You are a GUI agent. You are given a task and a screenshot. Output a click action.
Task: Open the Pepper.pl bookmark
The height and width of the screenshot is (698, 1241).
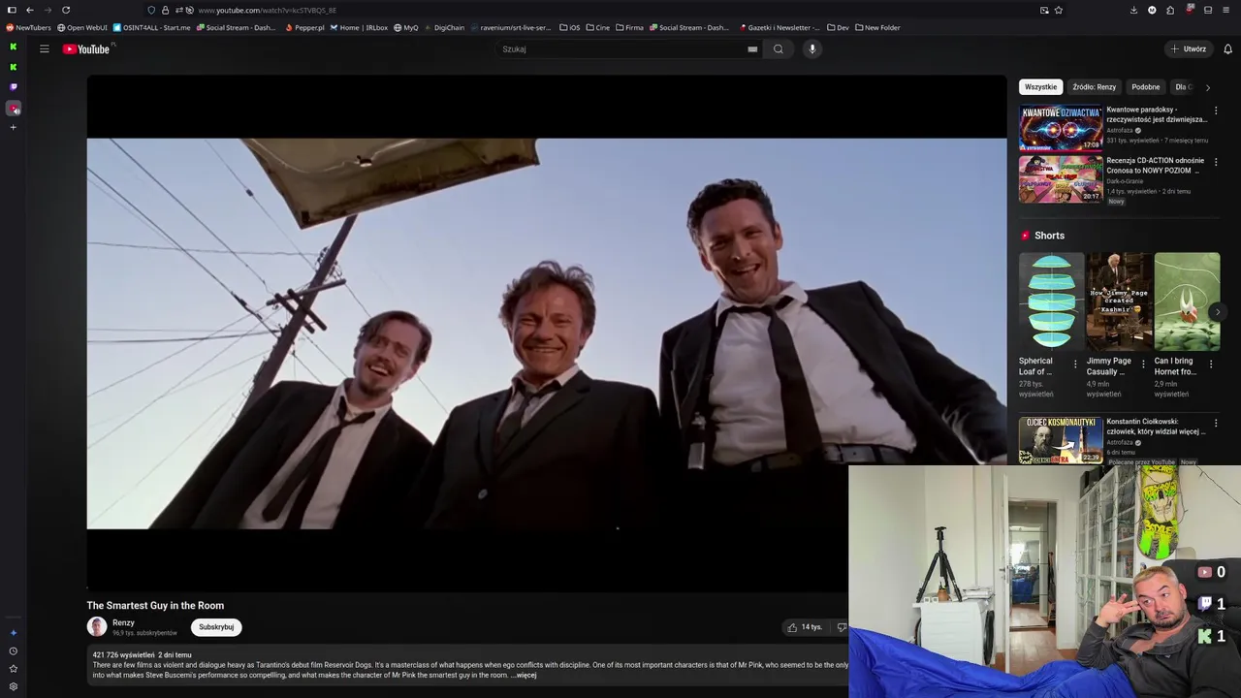pos(304,27)
